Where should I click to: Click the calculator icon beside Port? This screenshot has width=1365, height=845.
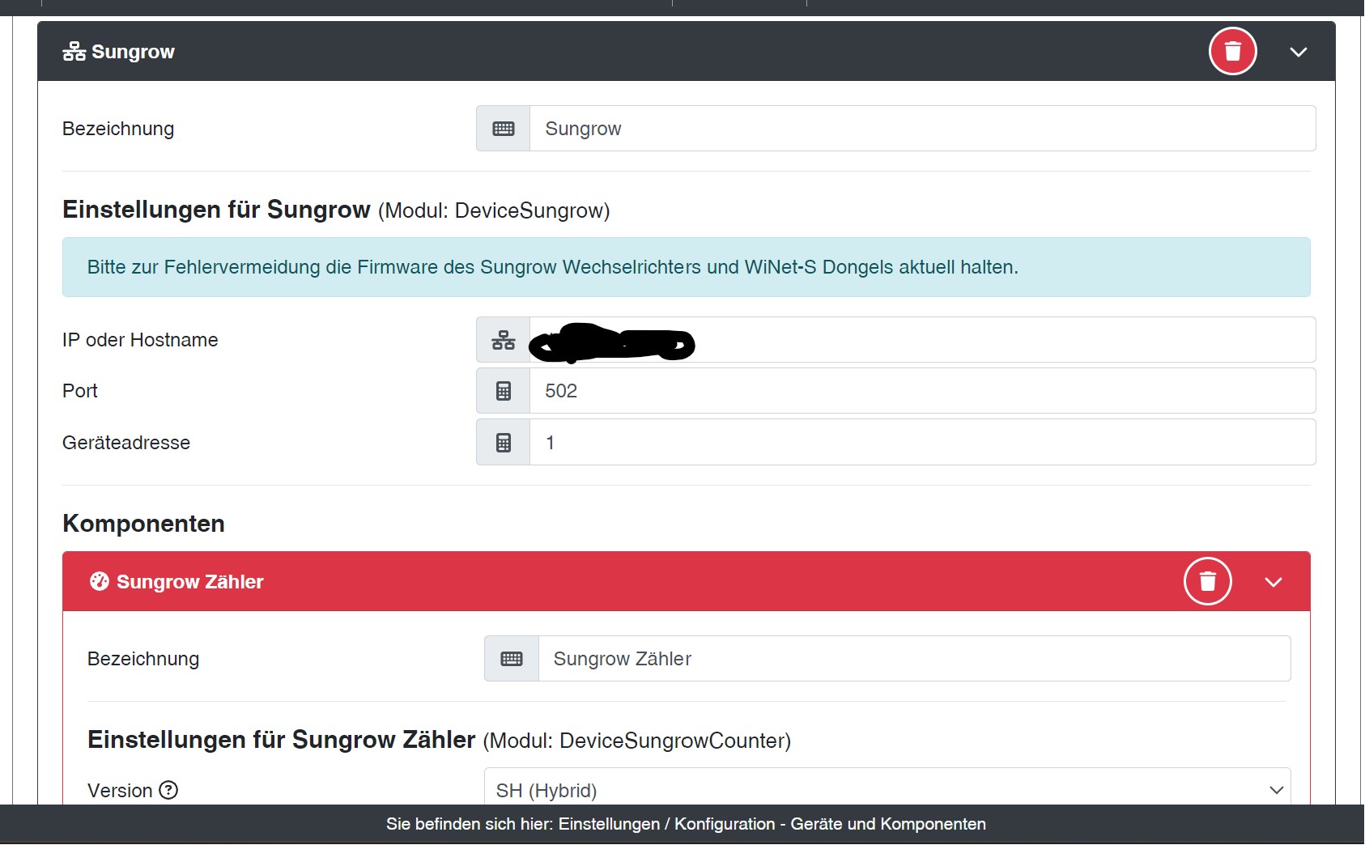tap(504, 391)
